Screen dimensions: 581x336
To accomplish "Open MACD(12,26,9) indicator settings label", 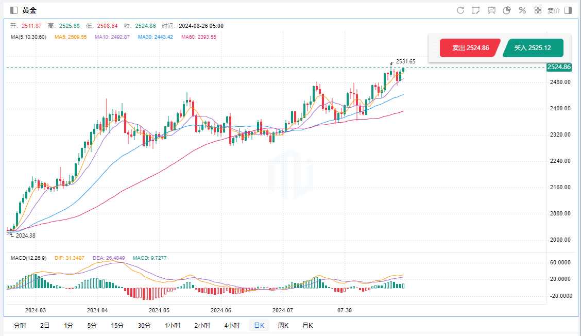I will tap(29, 258).
